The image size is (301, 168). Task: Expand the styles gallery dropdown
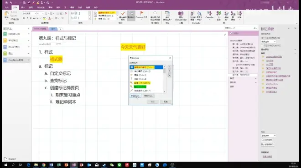(89, 19)
